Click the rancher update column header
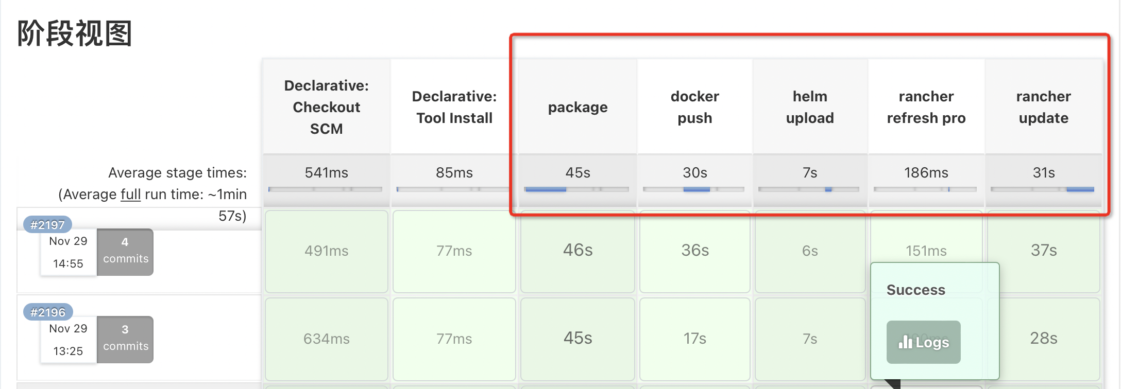Image resolution: width=1121 pixels, height=389 pixels. click(x=1044, y=107)
